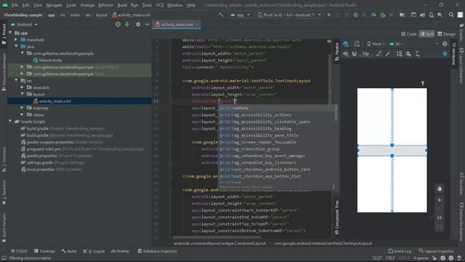Zoom in with the plus icon on preview
The height and width of the screenshot is (262, 465).
(x=439, y=200)
